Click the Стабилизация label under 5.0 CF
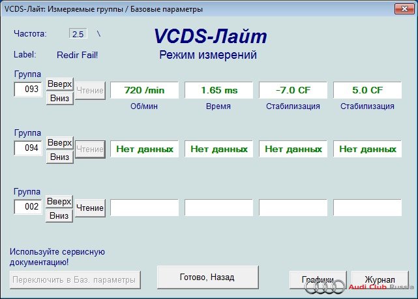 [367, 106]
